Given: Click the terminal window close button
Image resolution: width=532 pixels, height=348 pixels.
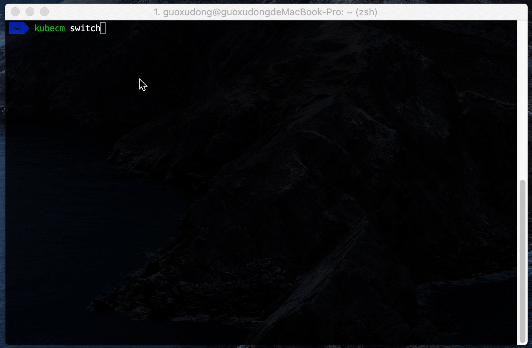Looking at the screenshot, I should coord(15,12).
